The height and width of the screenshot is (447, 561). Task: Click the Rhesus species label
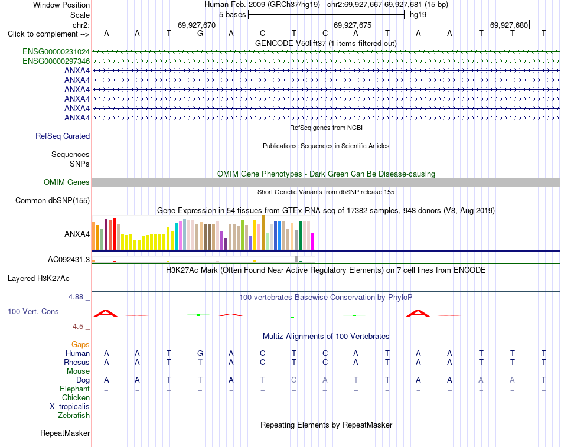tap(77, 362)
